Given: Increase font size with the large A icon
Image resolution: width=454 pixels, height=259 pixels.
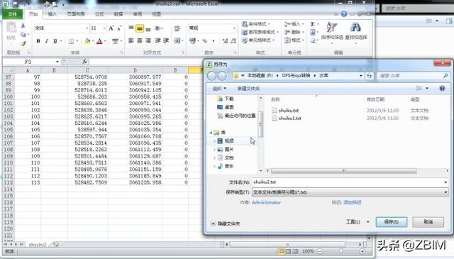Looking at the screenshot, I should pyautogui.click(x=111, y=28).
